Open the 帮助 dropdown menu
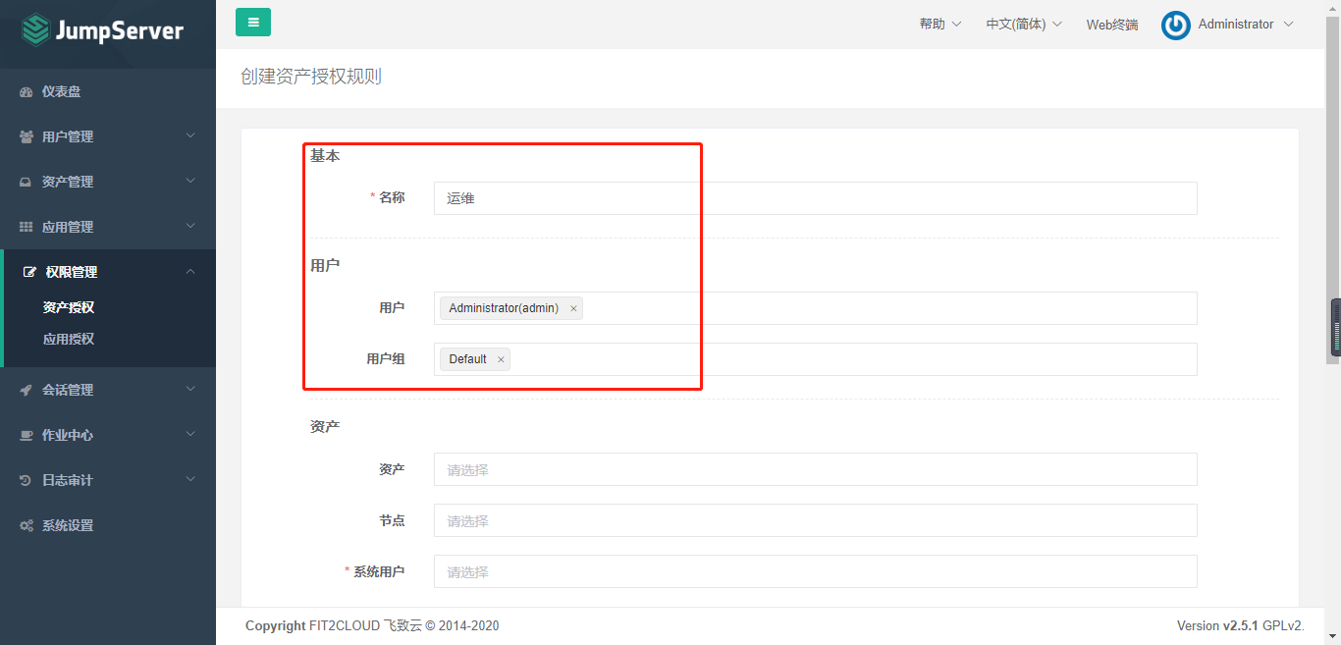 [940, 25]
